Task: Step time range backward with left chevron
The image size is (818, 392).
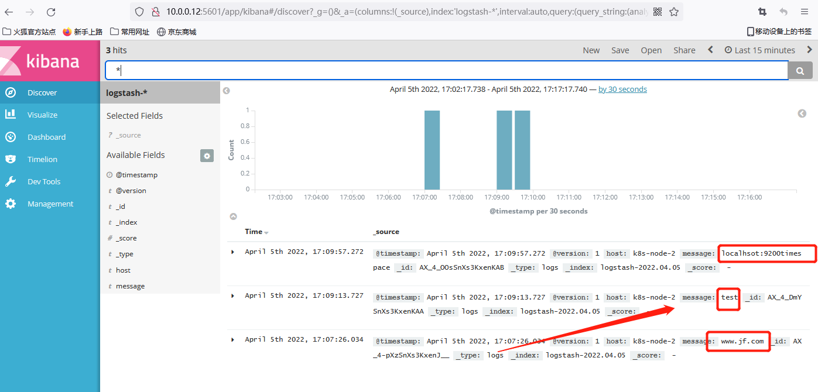Action: click(710, 50)
